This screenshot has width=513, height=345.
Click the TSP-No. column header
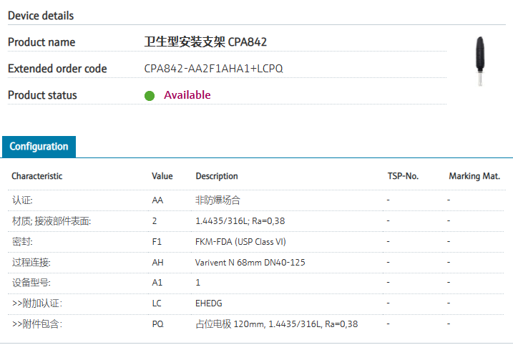pyautogui.click(x=402, y=176)
